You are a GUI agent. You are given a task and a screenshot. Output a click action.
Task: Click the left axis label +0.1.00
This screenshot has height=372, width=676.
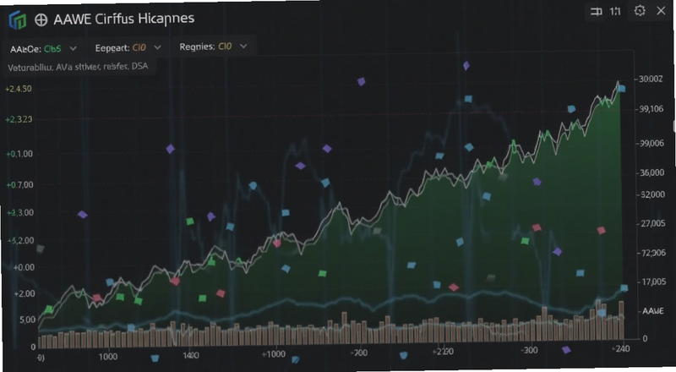pos(19,154)
